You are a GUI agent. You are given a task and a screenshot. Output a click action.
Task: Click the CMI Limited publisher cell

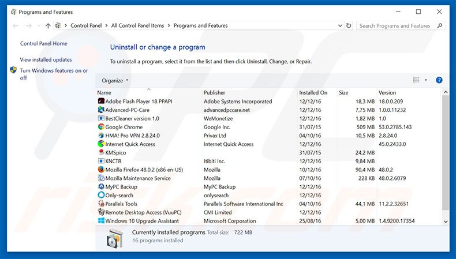click(x=218, y=212)
